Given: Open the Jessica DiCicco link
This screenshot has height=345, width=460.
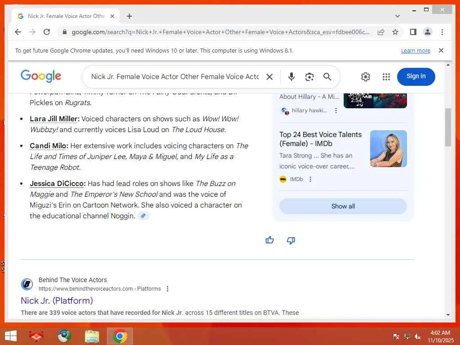Looking at the screenshot, I should tap(57, 184).
